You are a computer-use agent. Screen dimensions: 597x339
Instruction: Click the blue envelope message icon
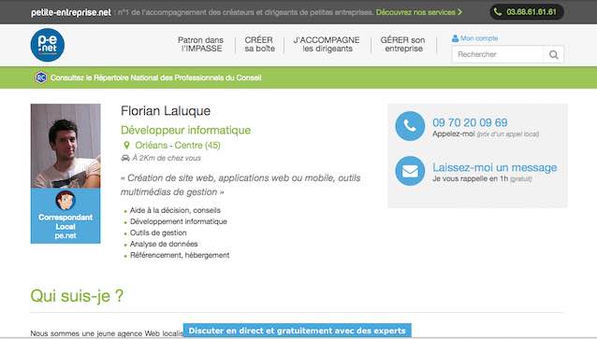tap(410, 171)
